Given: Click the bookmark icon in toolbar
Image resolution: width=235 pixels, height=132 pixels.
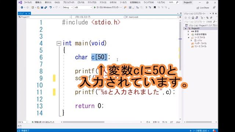Looking at the screenshot, I should [155, 7].
